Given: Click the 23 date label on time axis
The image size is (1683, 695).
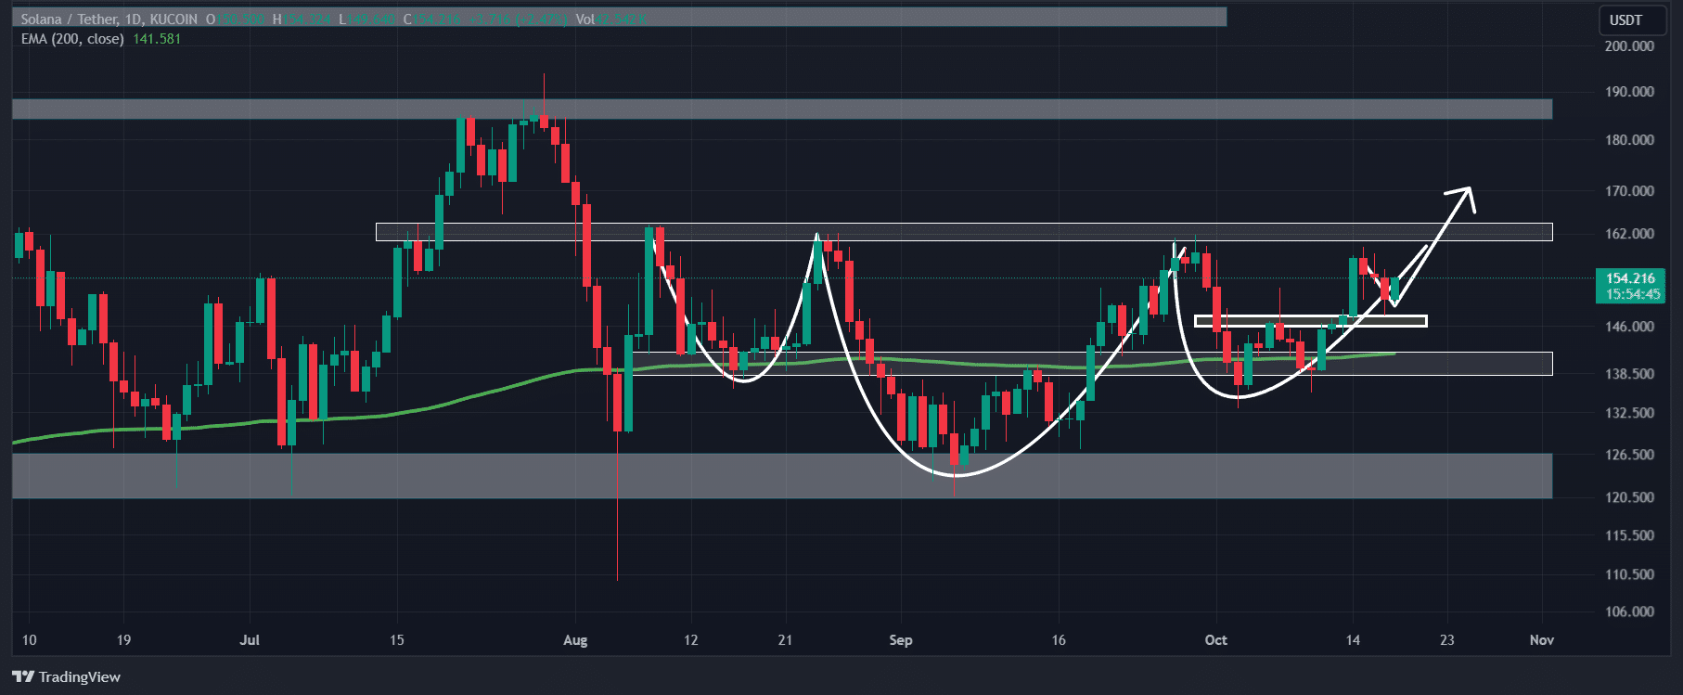Looking at the screenshot, I should [1447, 639].
